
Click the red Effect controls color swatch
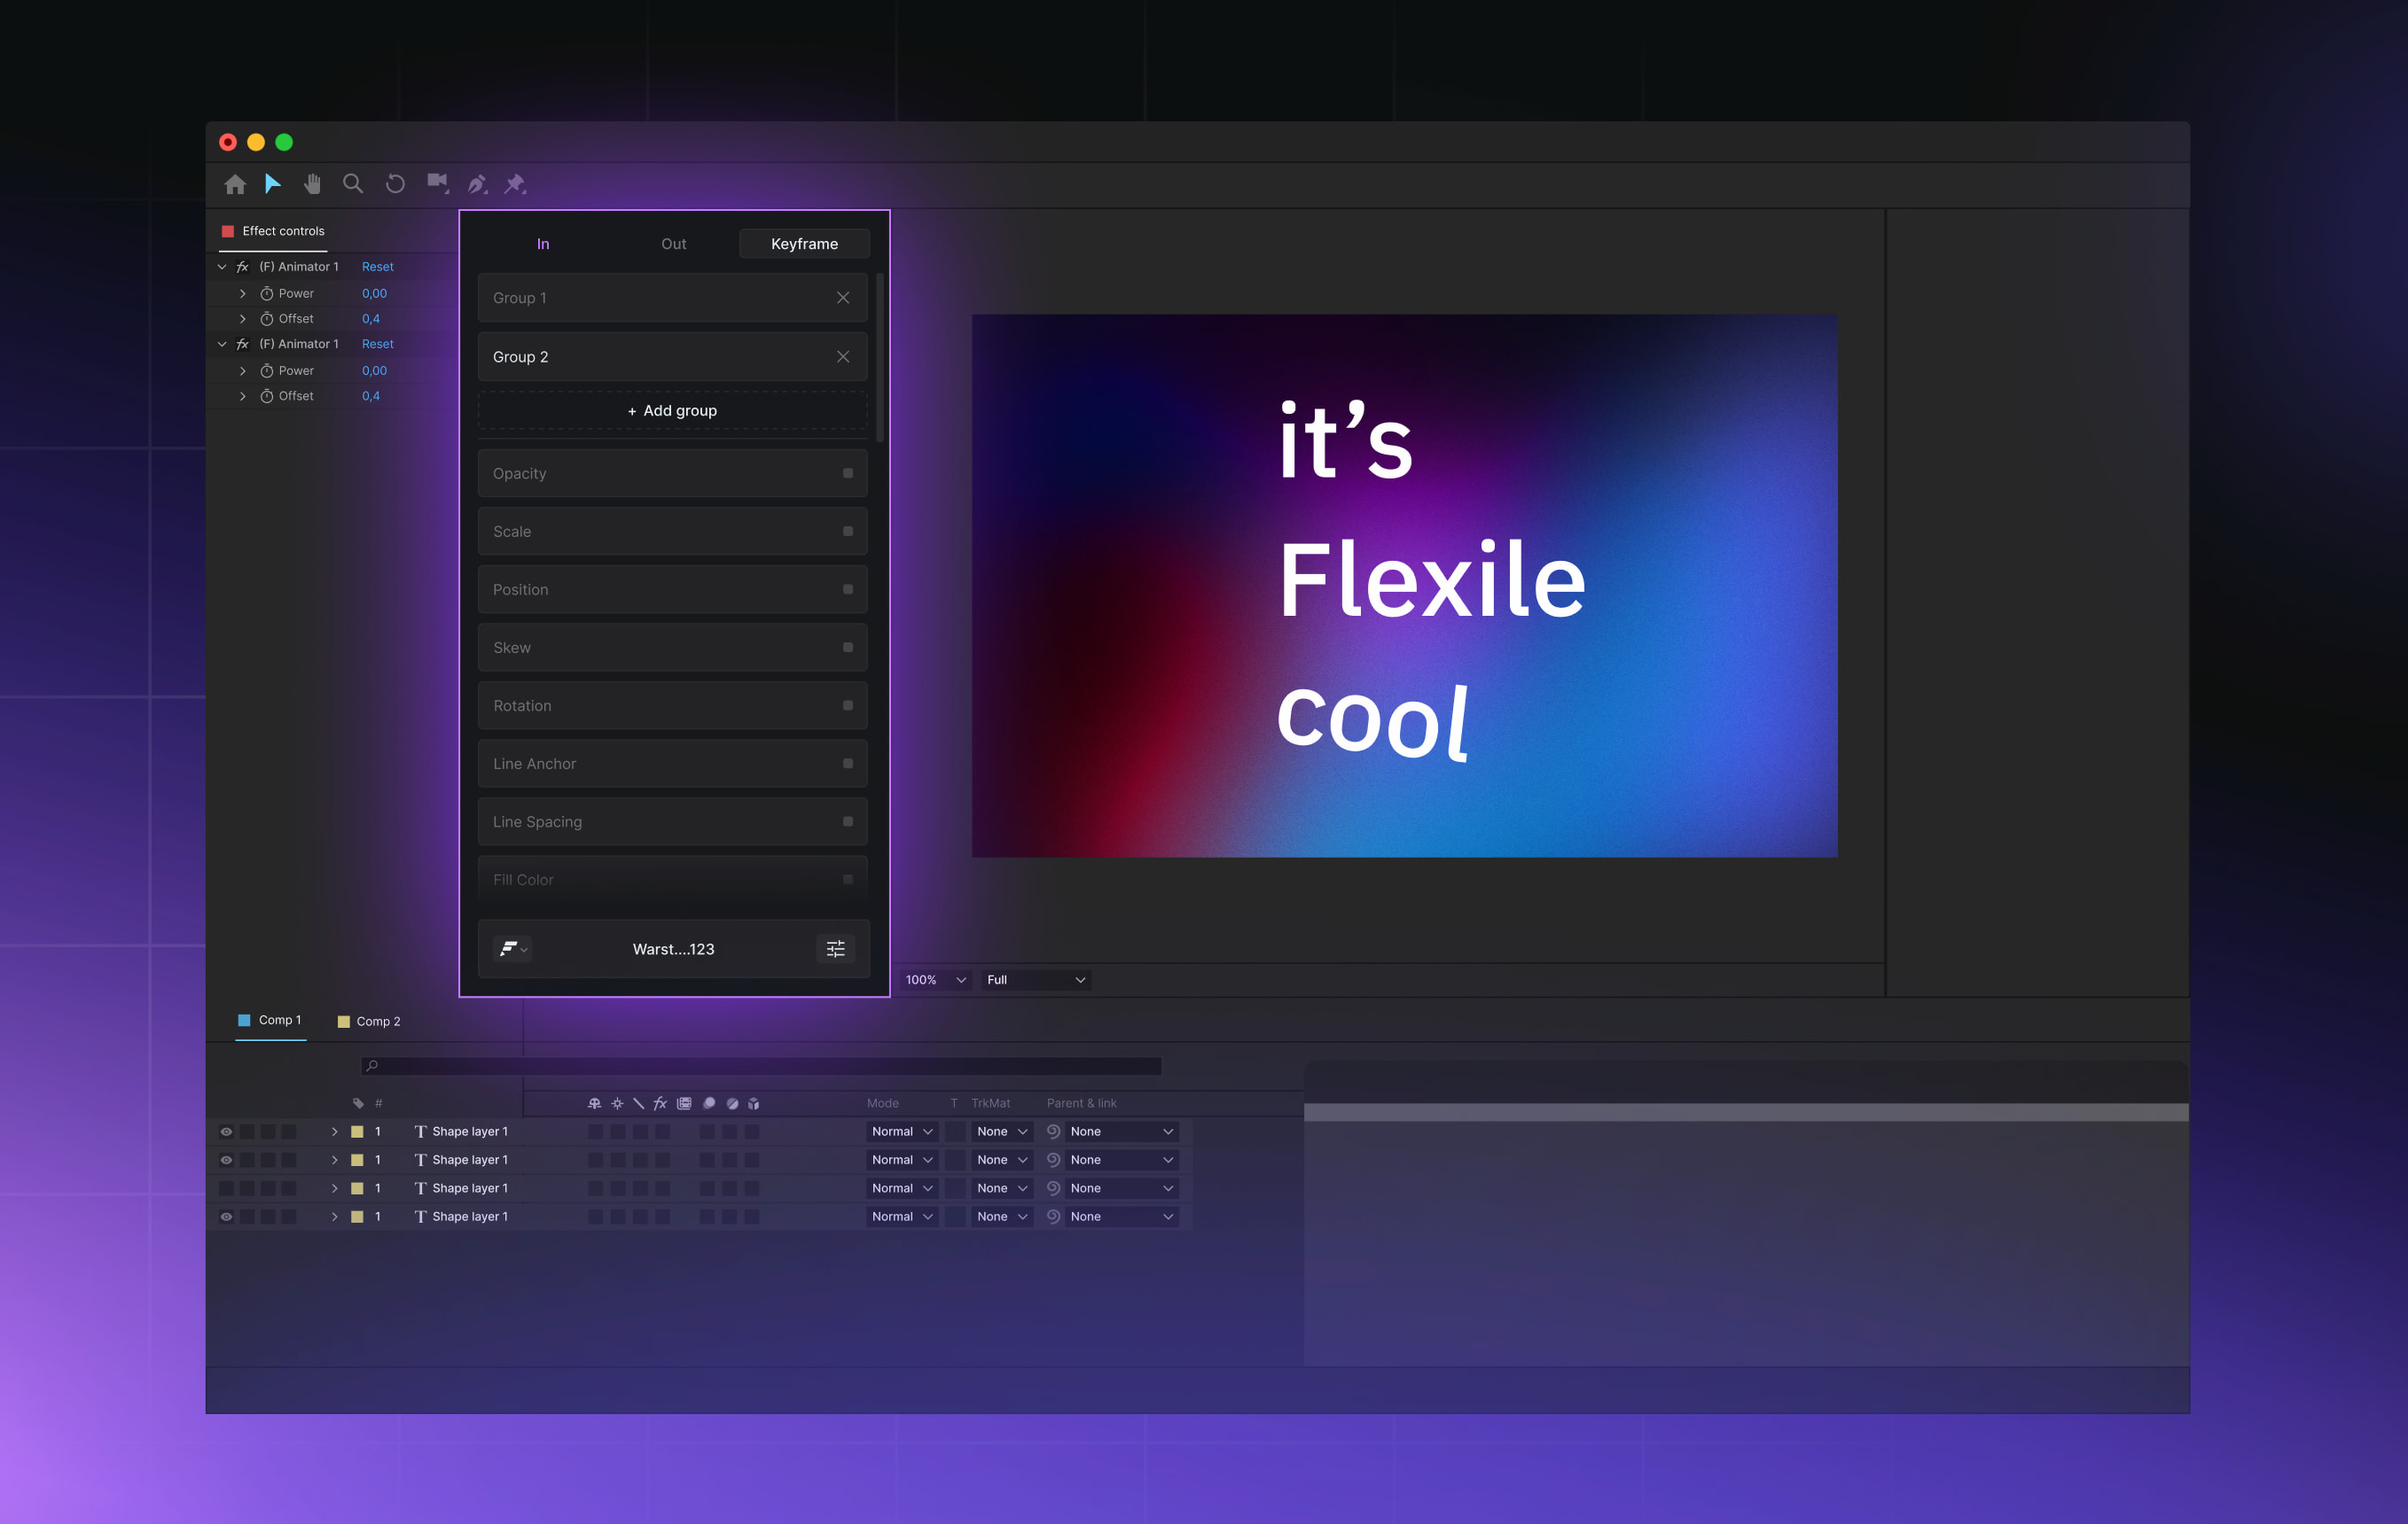click(227, 229)
